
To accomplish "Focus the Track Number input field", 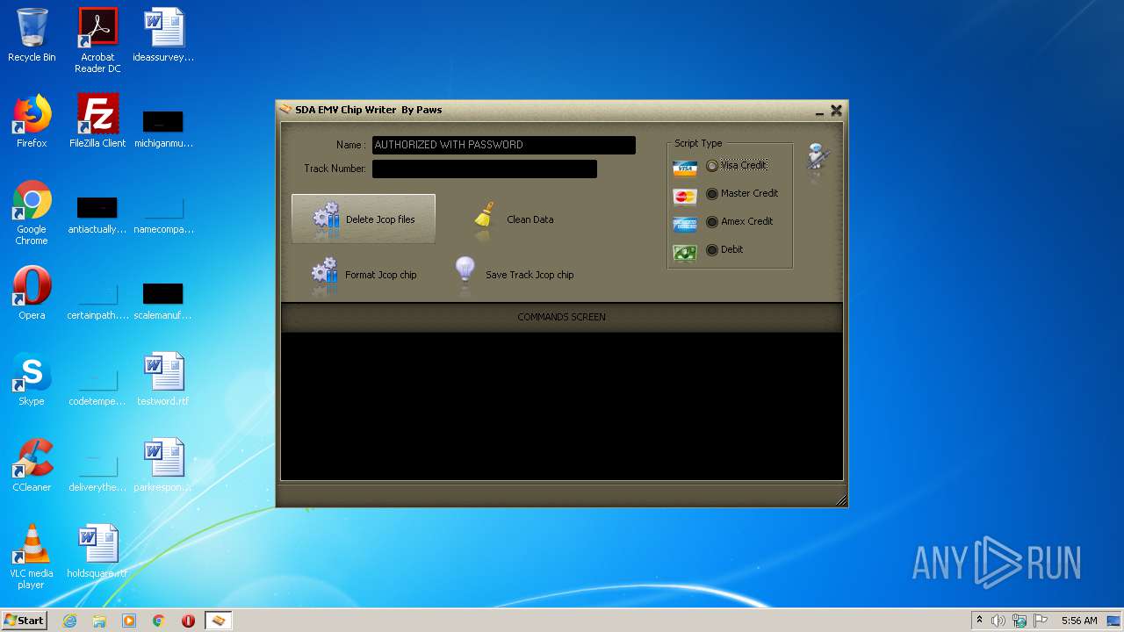I will pyautogui.click(x=485, y=169).
